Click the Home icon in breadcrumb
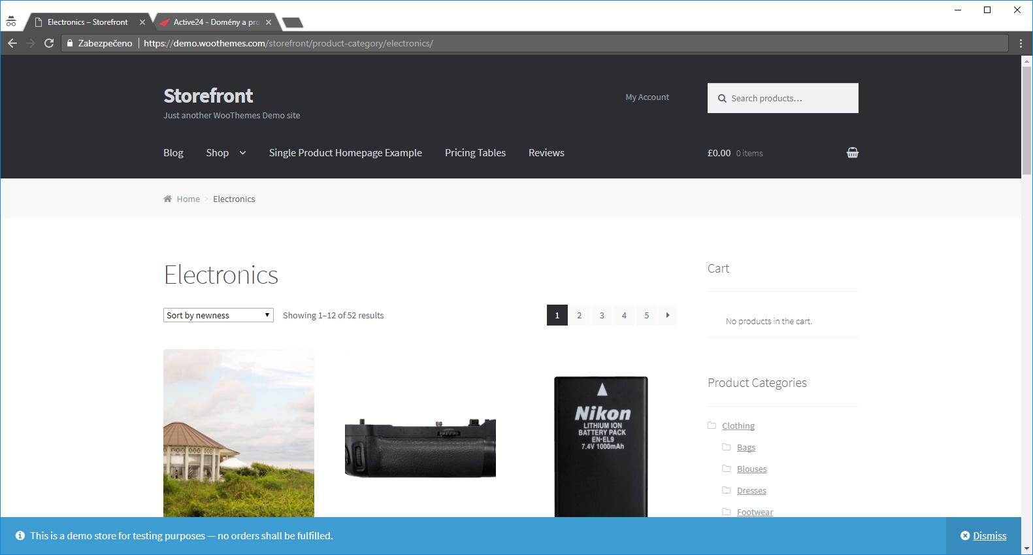Image resolution: width=1033 pixels, height=555 pixels. (168, 199)
